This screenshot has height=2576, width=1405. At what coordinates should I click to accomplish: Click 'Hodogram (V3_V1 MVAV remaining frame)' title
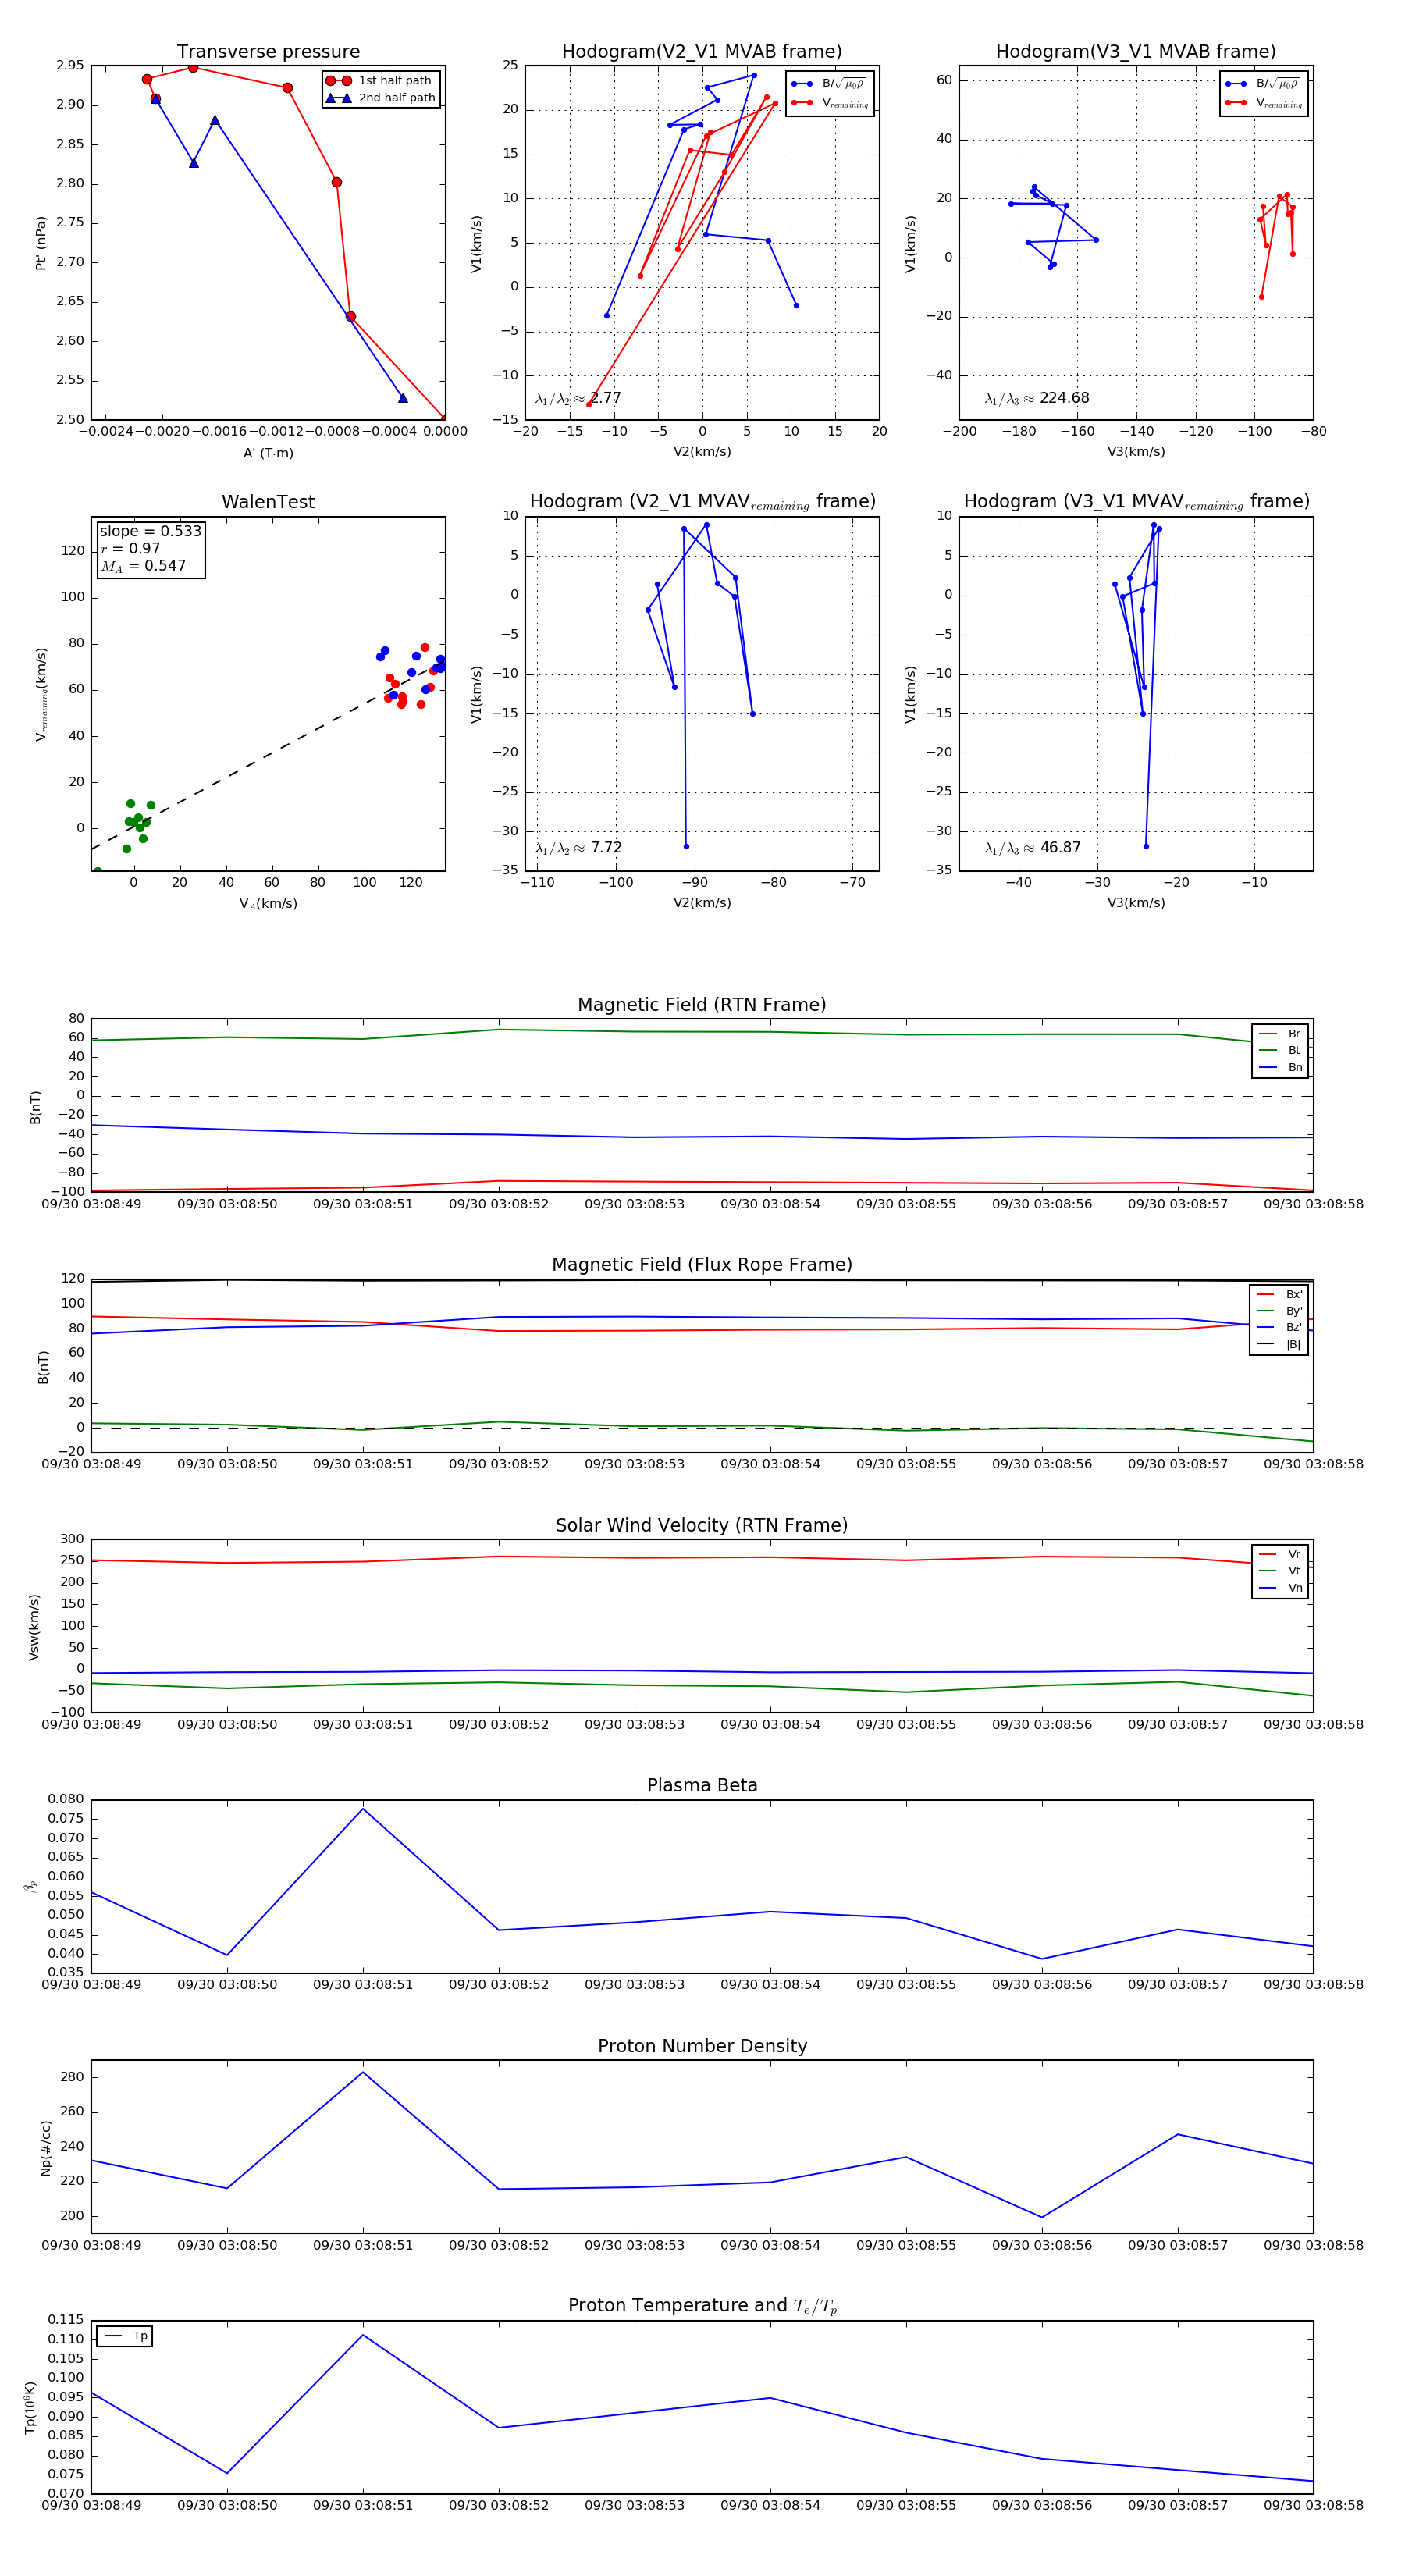point(1136,502)
